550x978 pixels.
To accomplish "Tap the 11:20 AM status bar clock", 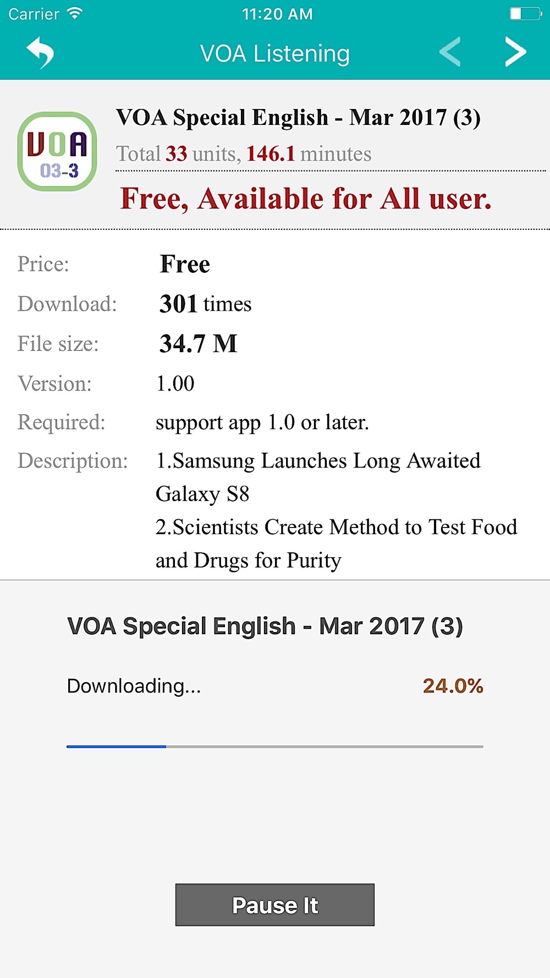I will (277, 14).
